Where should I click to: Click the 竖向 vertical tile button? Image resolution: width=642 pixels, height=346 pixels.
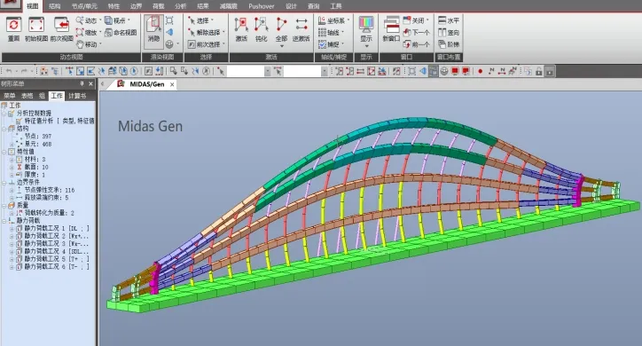coord(449,32)
